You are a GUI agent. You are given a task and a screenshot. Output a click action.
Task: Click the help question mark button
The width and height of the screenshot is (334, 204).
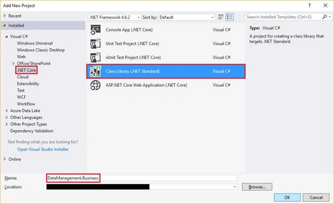click(x=309, y=5)
